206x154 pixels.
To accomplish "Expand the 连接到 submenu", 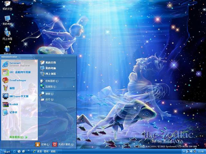I will coord(57,87).
